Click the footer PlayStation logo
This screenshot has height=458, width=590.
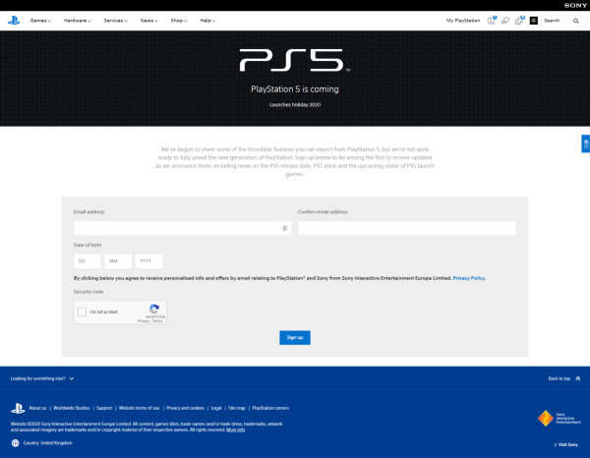[x=18, y=408]
